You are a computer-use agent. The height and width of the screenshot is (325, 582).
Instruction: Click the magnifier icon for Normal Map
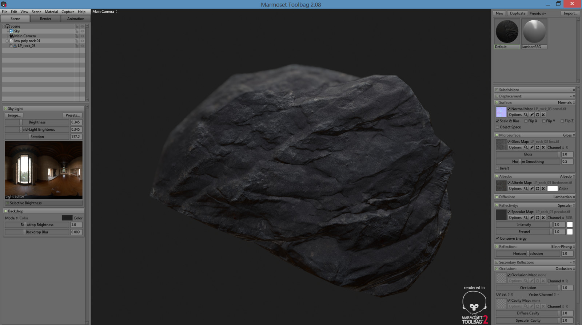click(x=526, y=115)
